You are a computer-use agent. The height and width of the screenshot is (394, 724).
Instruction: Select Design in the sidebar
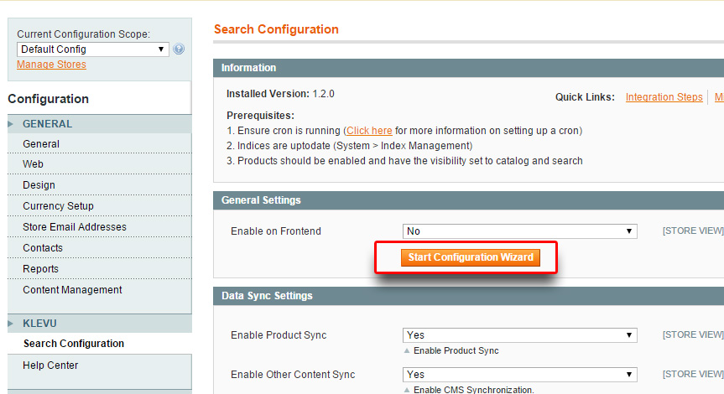click(39, 185)
